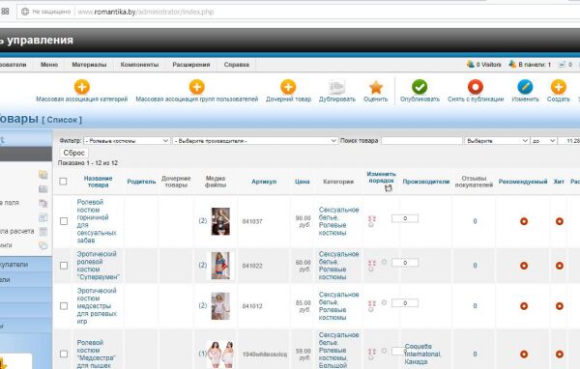Sort by Изменить порядок column header
This screenshot has height=369, width=580.
click(381, 177)
